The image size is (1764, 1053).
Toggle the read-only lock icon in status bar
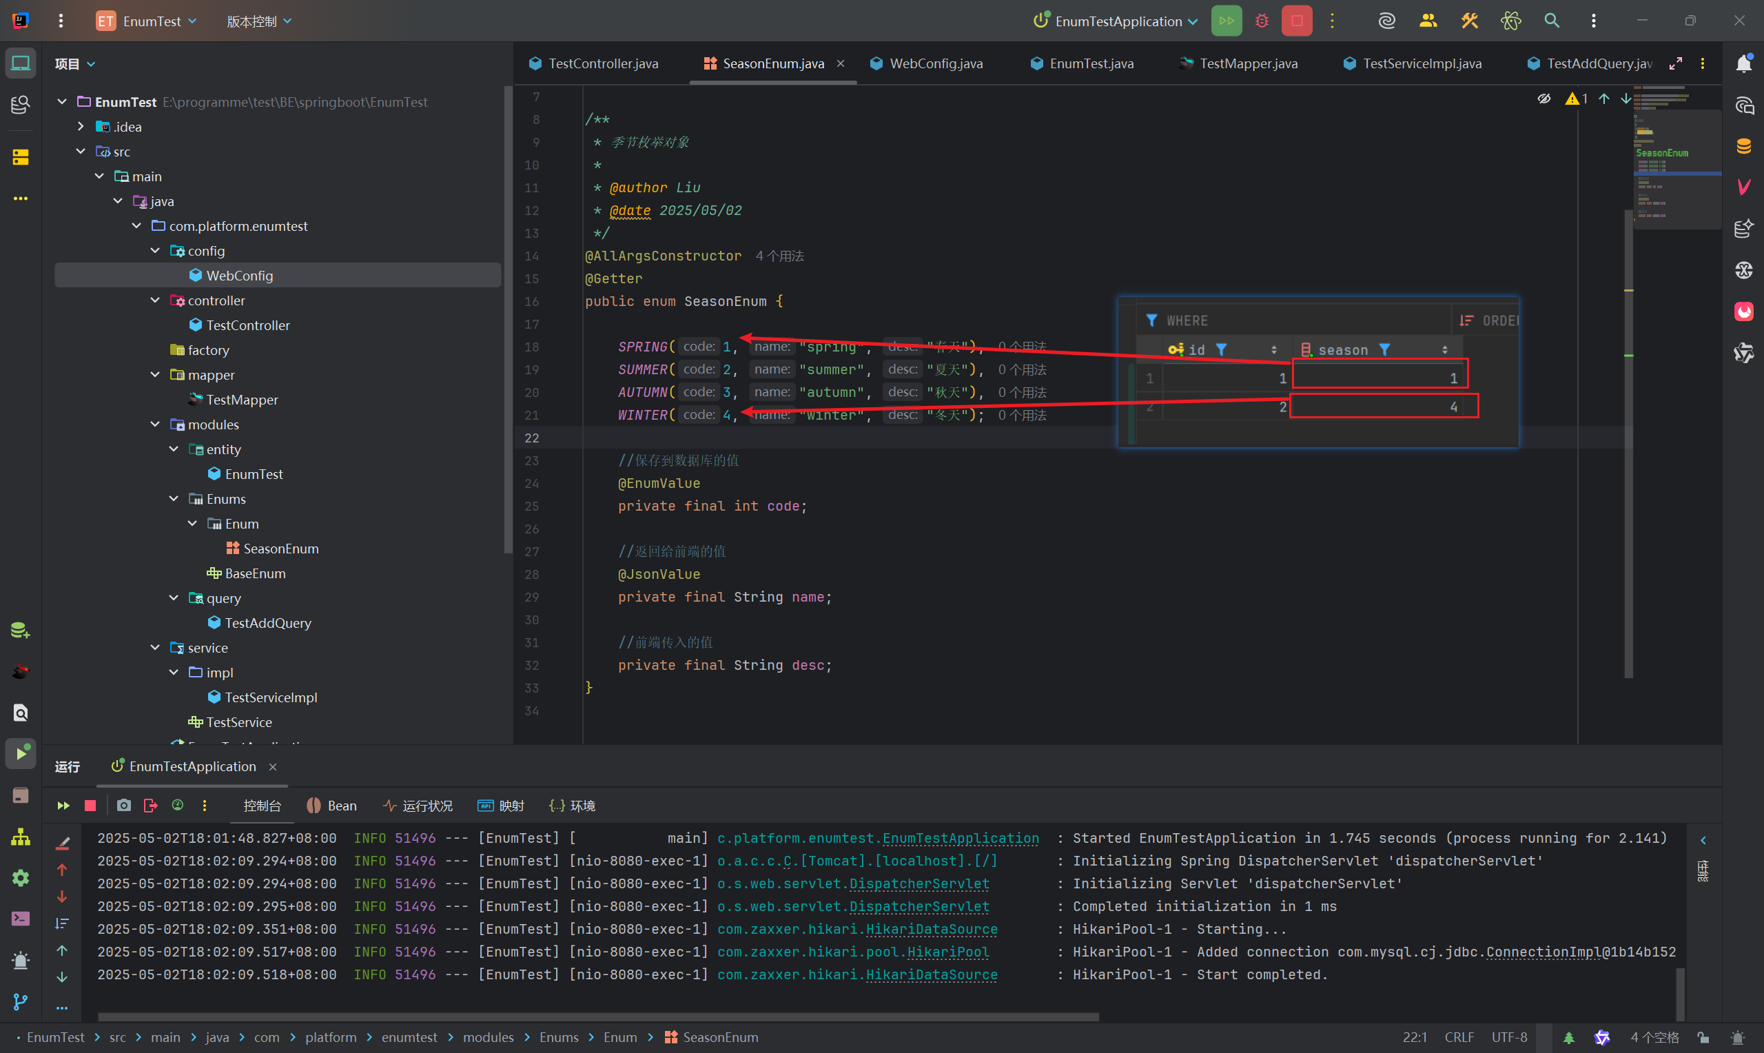1703,1037
